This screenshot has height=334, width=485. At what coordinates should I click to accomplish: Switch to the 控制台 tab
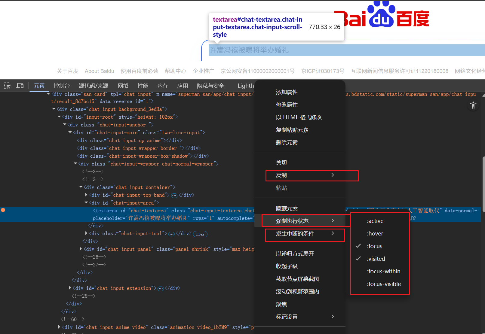(x=62, y=86)
